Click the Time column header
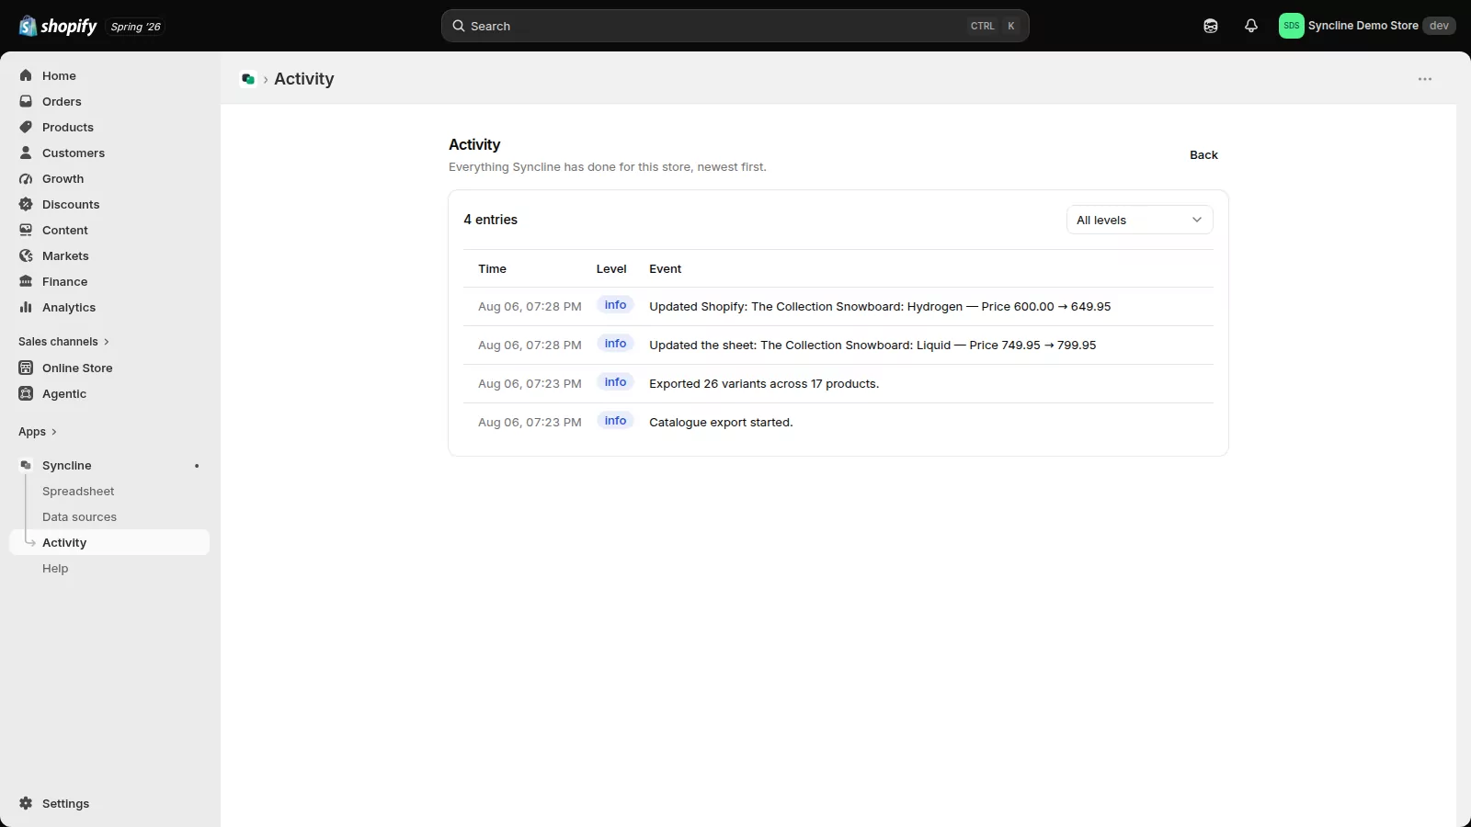The width and height of the screenshot is (1471, 827). 492,268
